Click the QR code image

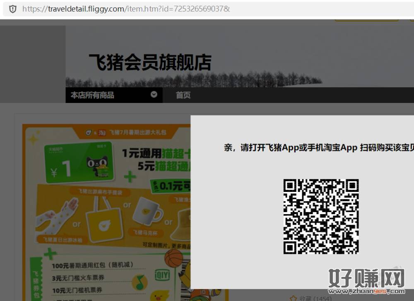(321, 216)
